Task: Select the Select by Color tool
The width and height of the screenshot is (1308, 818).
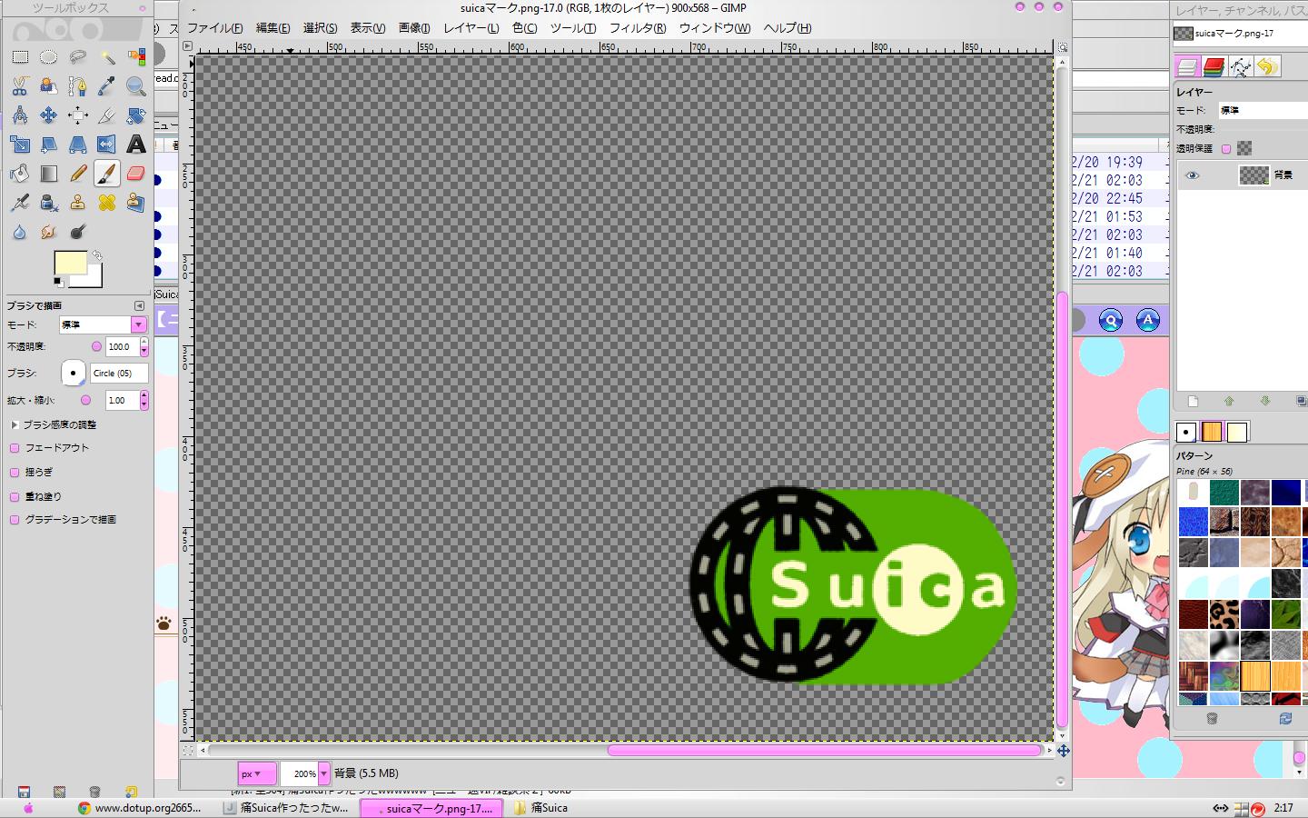Action: (x=136, y=57)
